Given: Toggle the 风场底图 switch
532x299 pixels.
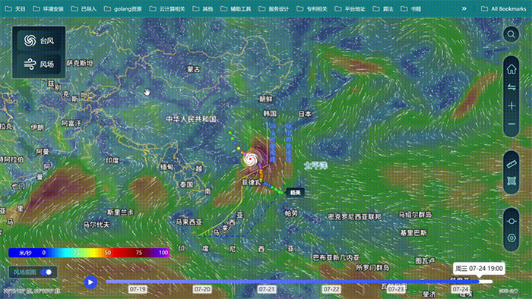Looking at the screenshot, I should [46, 272].
